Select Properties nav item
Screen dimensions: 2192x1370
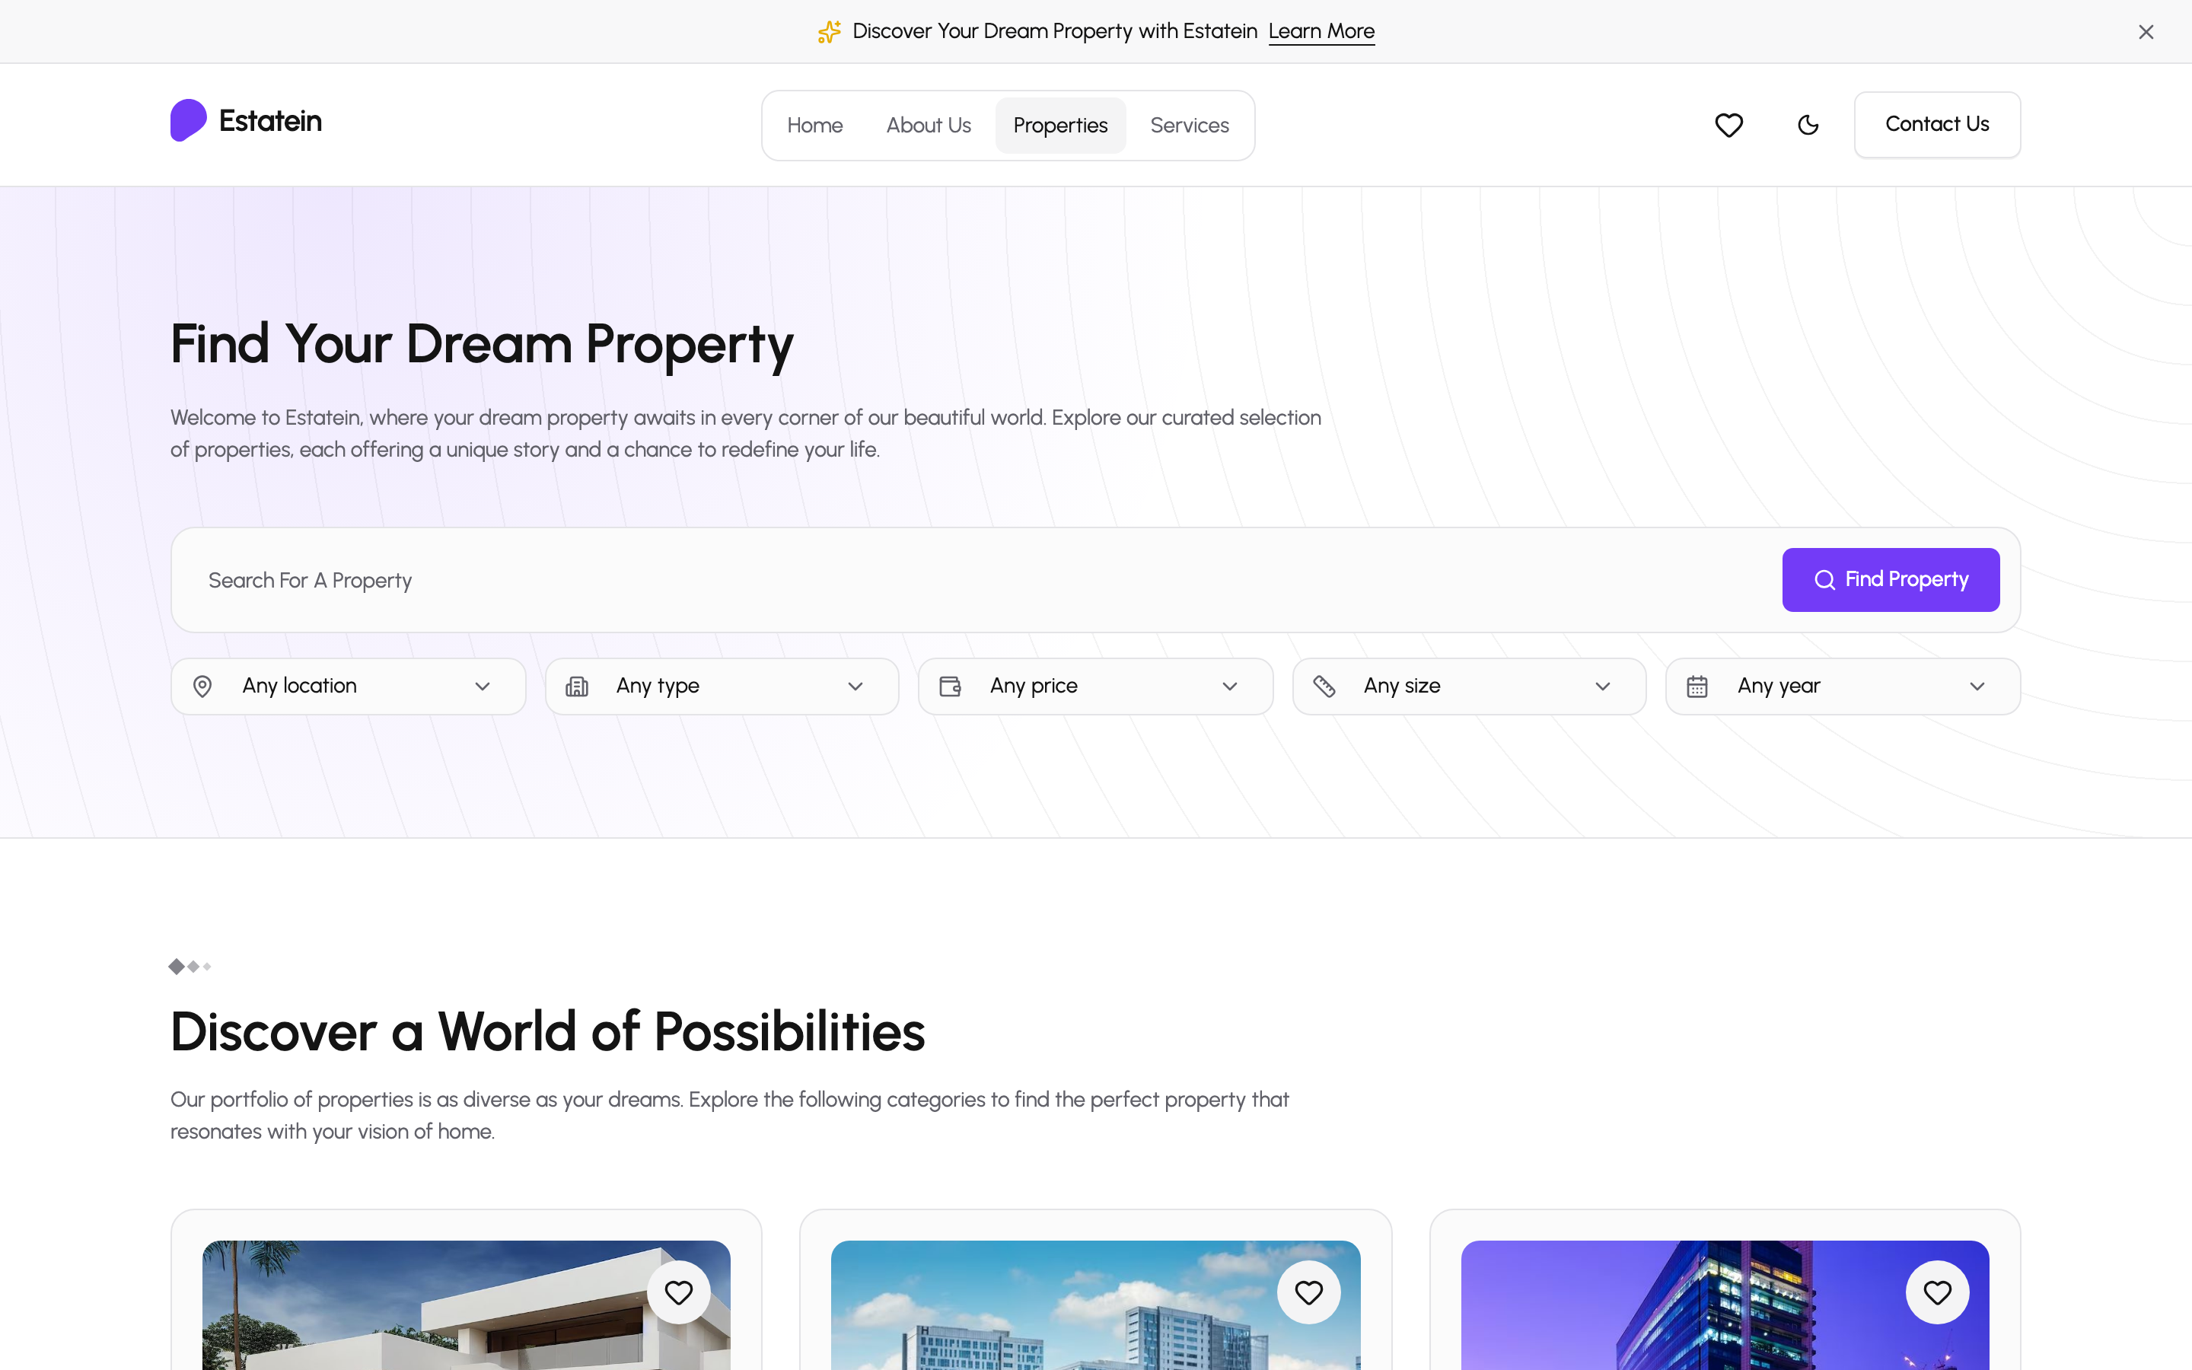(1061, 125)
